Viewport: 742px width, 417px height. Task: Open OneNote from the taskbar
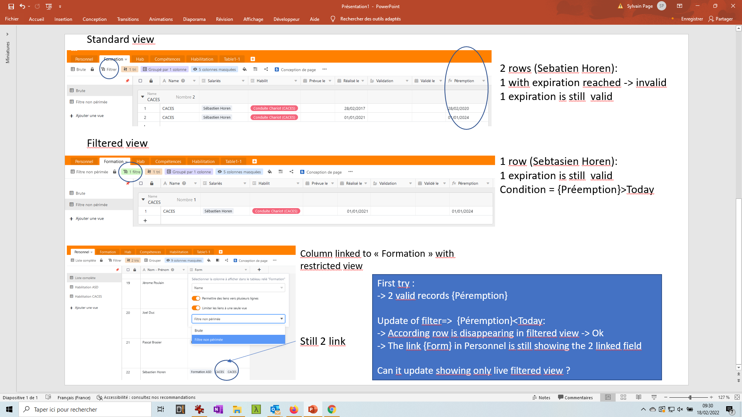(218, 409)
